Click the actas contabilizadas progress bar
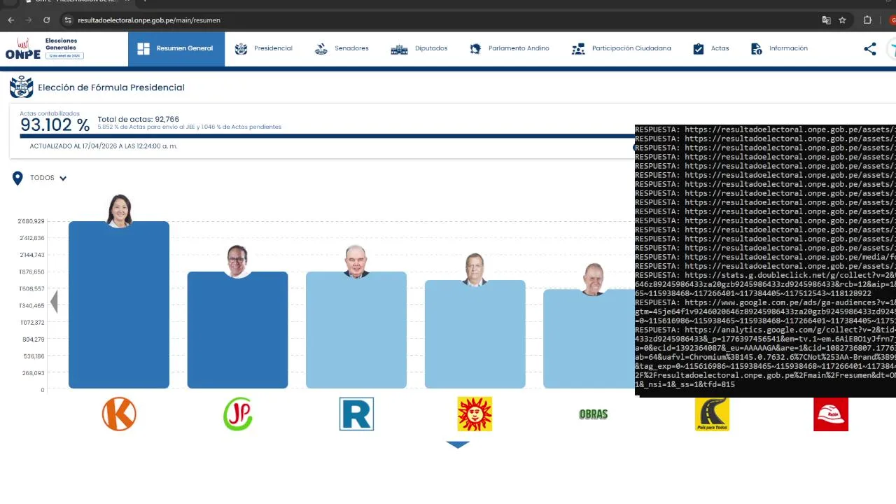The image size is (896, 504). point(328,136)
